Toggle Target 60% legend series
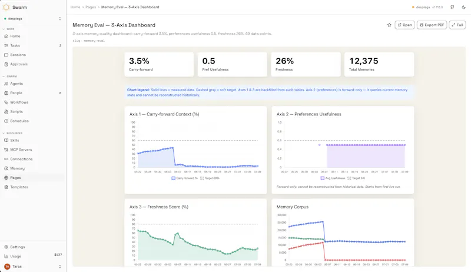 (210, 178)
